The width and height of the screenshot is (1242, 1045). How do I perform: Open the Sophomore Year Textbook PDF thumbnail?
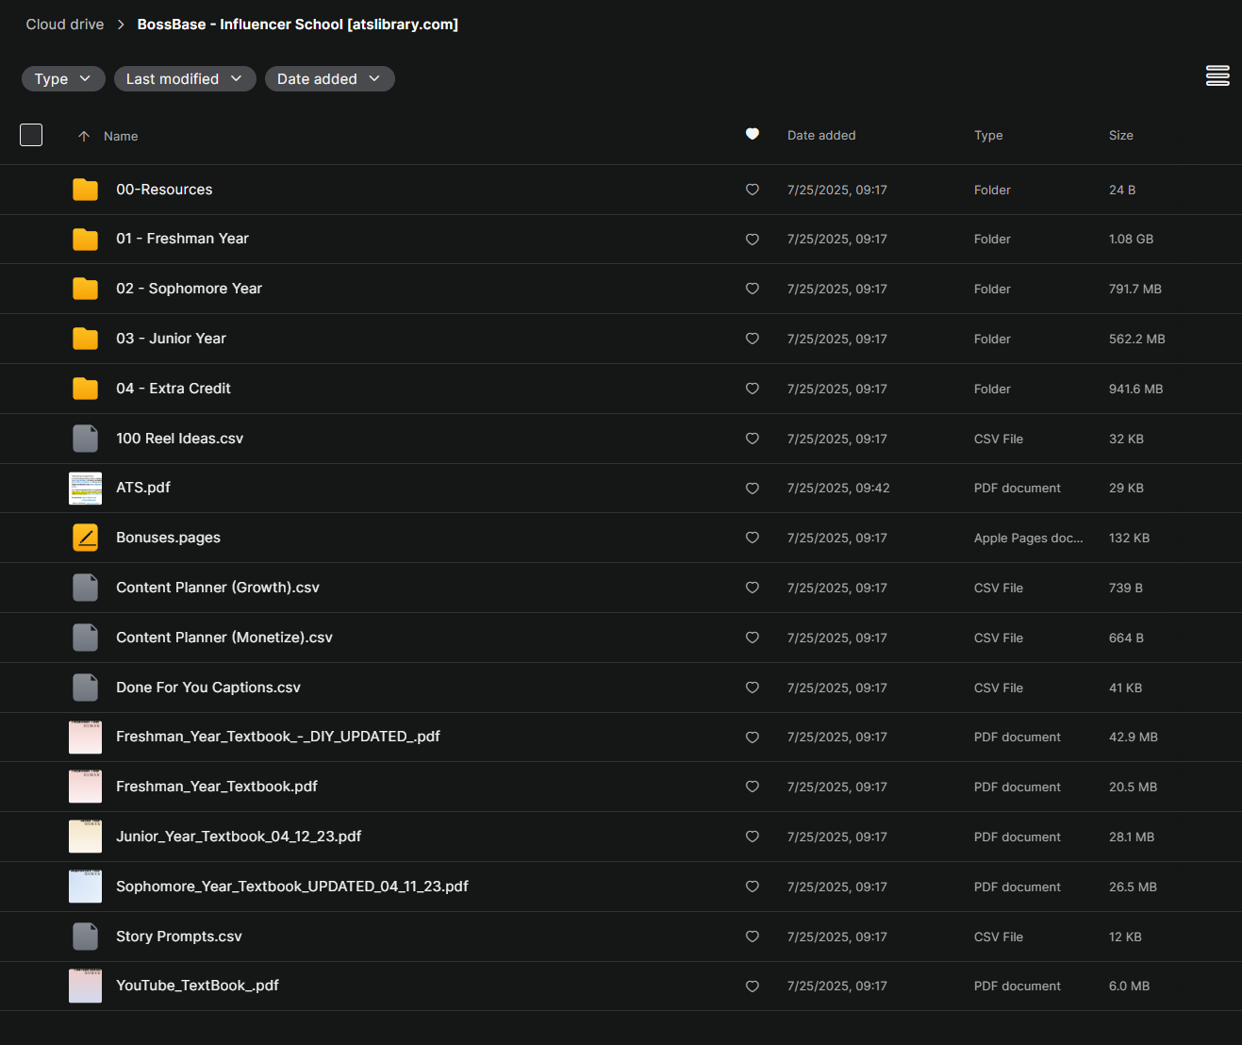85,887
